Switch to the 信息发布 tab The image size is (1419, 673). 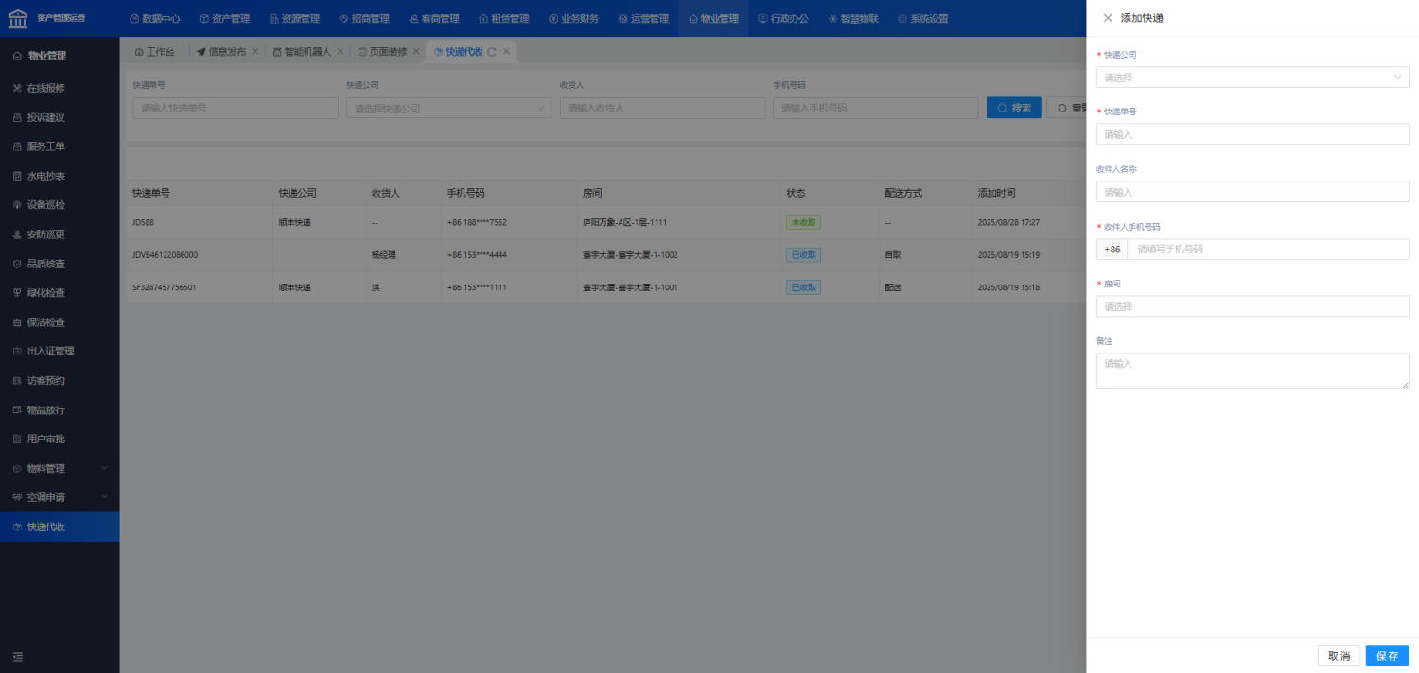pos(221,52)
